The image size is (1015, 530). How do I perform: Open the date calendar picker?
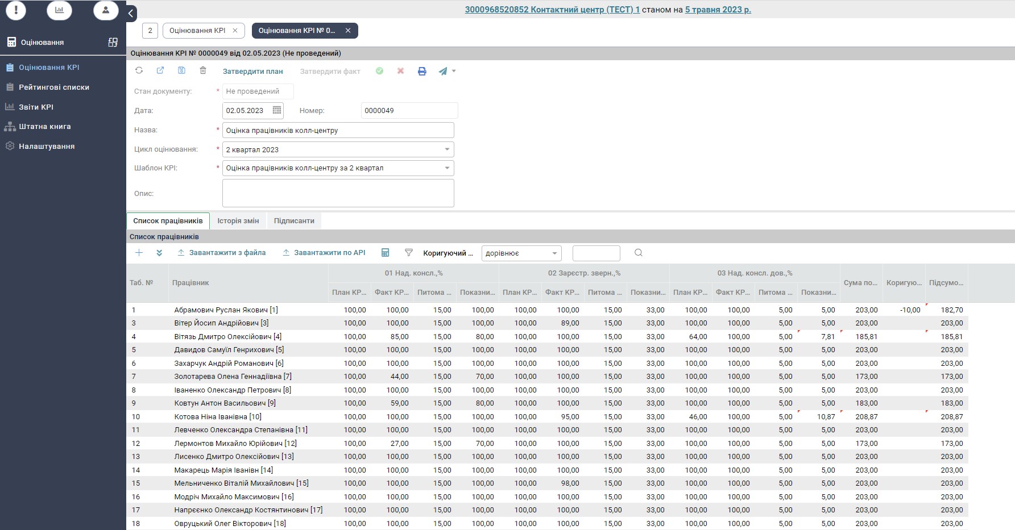277,110
